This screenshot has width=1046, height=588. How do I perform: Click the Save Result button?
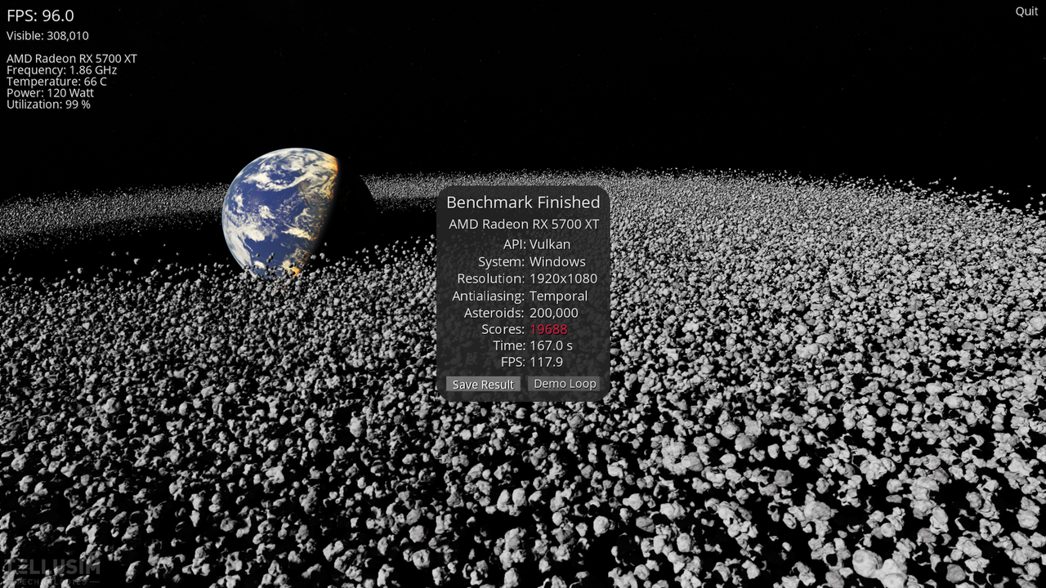tap(483, 384)
